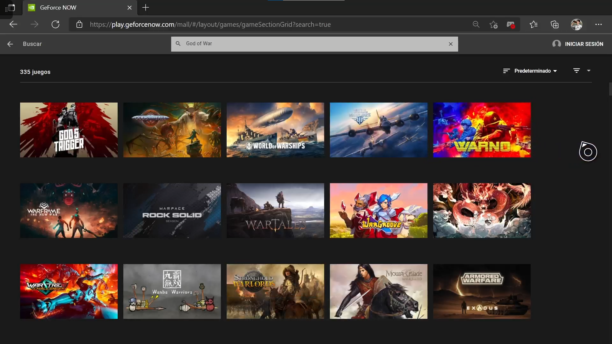612x344 pixels.
Task: Open Wanba Warriors game tile
Action: point(172,291)
